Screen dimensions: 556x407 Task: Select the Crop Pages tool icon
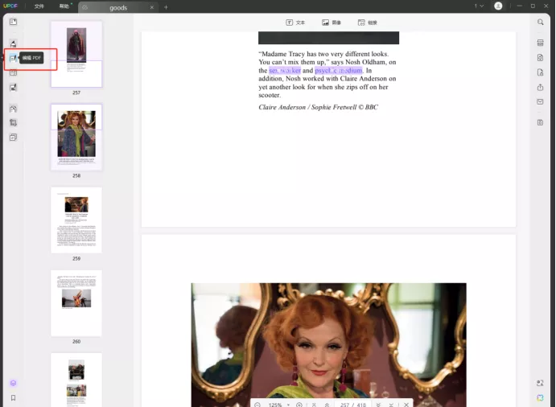tap(13, 123)
